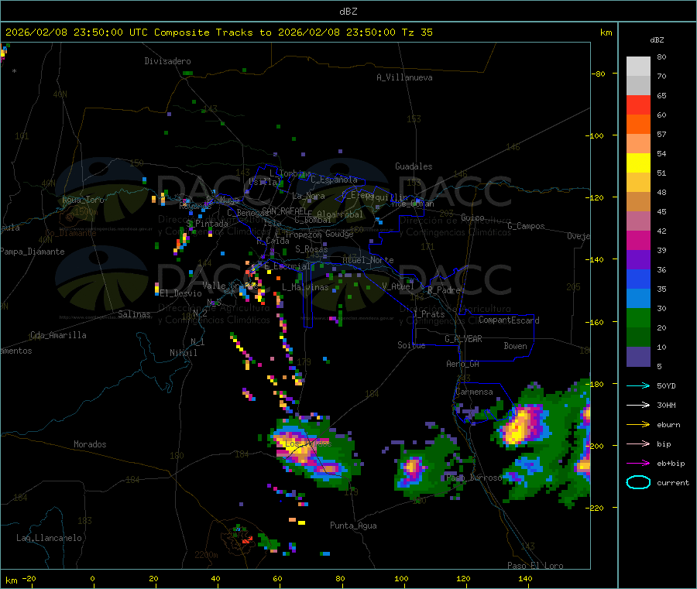Click the timestamp header '2026/02/08 23:50:00 UTC Composite'
697x589 pixels.
tap(108, 33)
